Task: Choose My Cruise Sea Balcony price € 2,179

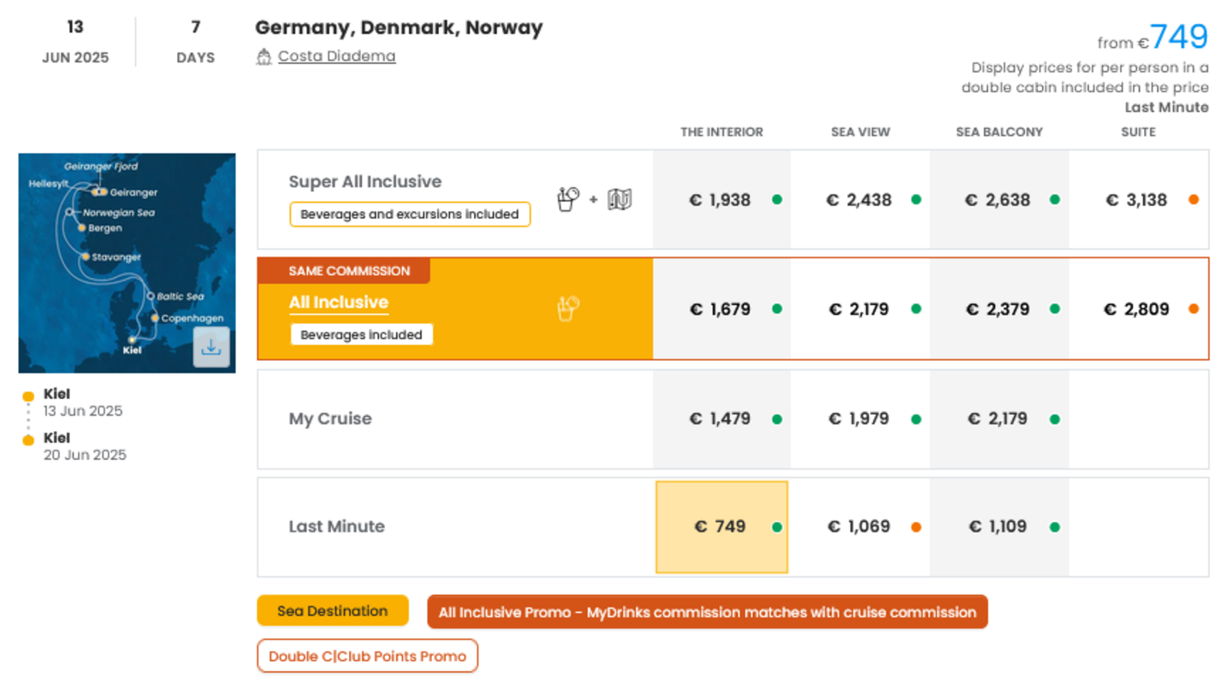Action: pyautogui.click(x=998, y=419)
